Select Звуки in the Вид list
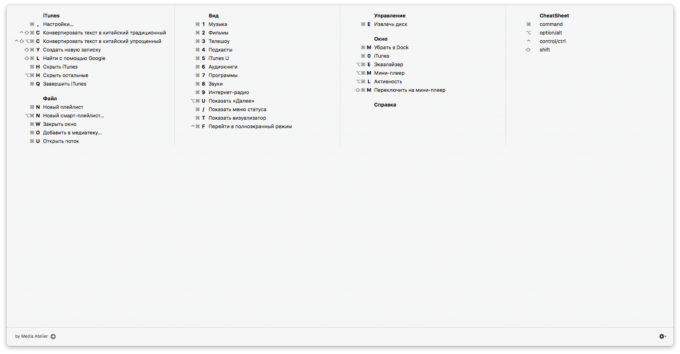680x354 pixels. coord(216,84)
